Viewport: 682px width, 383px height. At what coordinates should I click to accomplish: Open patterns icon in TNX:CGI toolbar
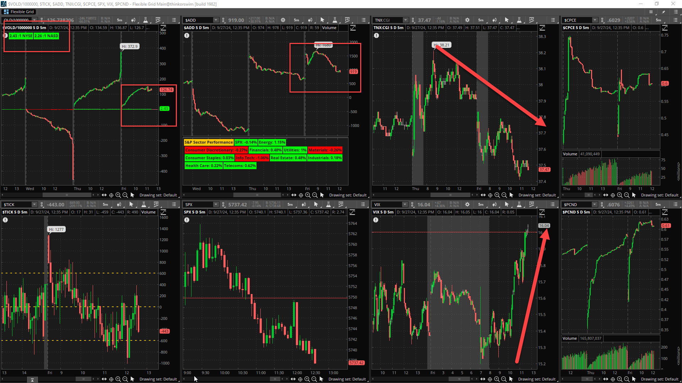coord(531,20)
